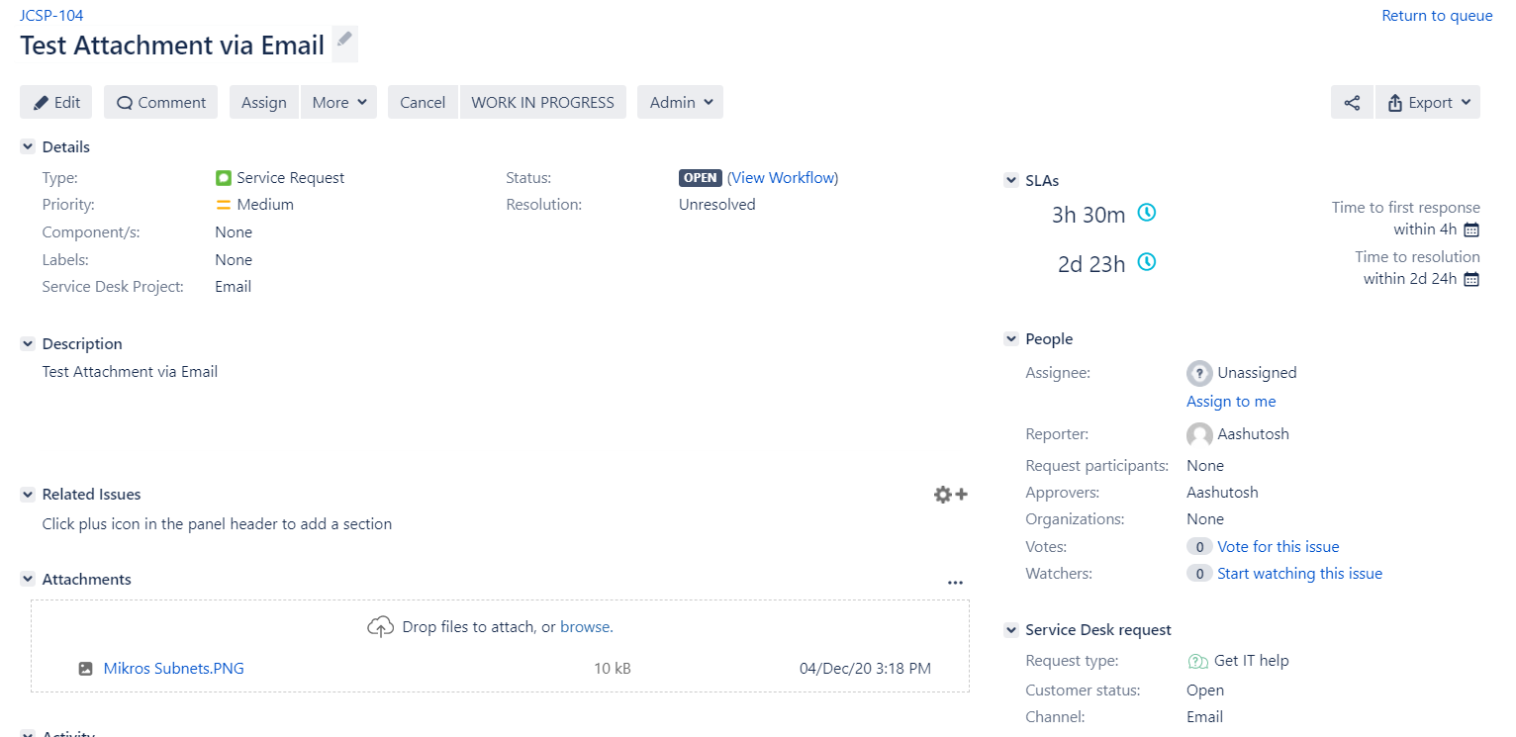Screen dimensions: 1516x737
Task: Collapse the People panel
Action: (x=1011, y=339)
